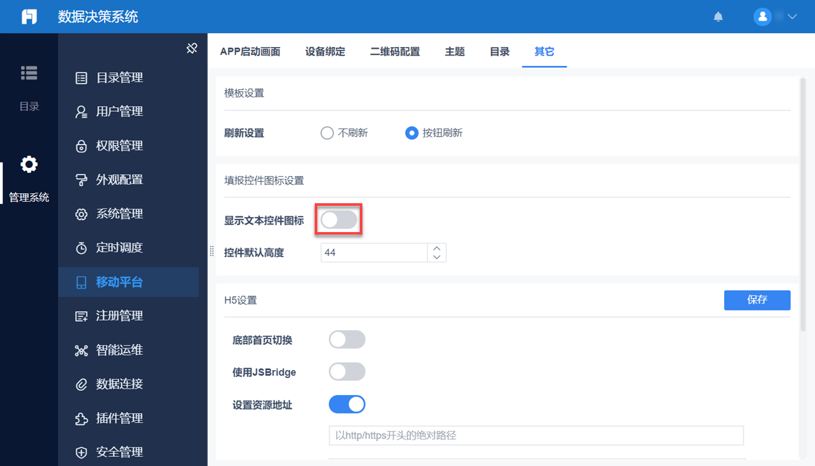Increase 控件默认高度 with the up arrow

[x=437, y=248]
